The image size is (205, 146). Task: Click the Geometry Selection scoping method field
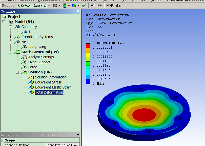[x=62, y=144]
